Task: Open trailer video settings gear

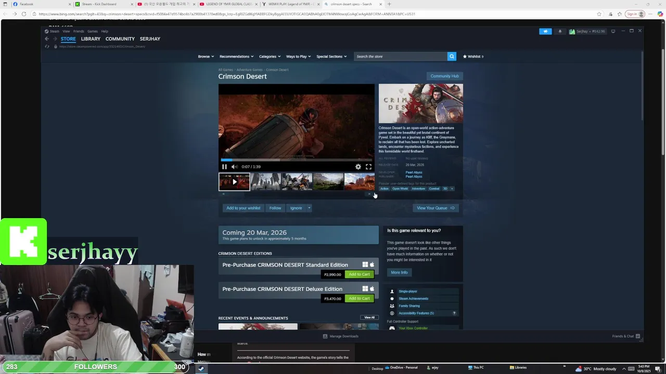Action: [x=358, y=167]
